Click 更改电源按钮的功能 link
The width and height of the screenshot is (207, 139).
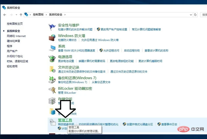[x=122, y=61]
